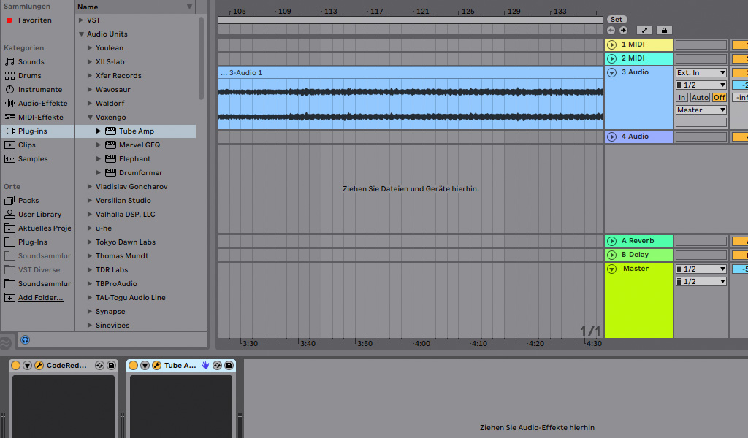Unfold the A Reverb return track
The width and height of the screenshot is (748, 438).
611,241
